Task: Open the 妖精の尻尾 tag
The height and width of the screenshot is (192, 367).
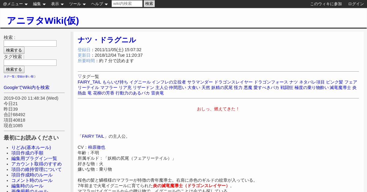Action: 222,87
